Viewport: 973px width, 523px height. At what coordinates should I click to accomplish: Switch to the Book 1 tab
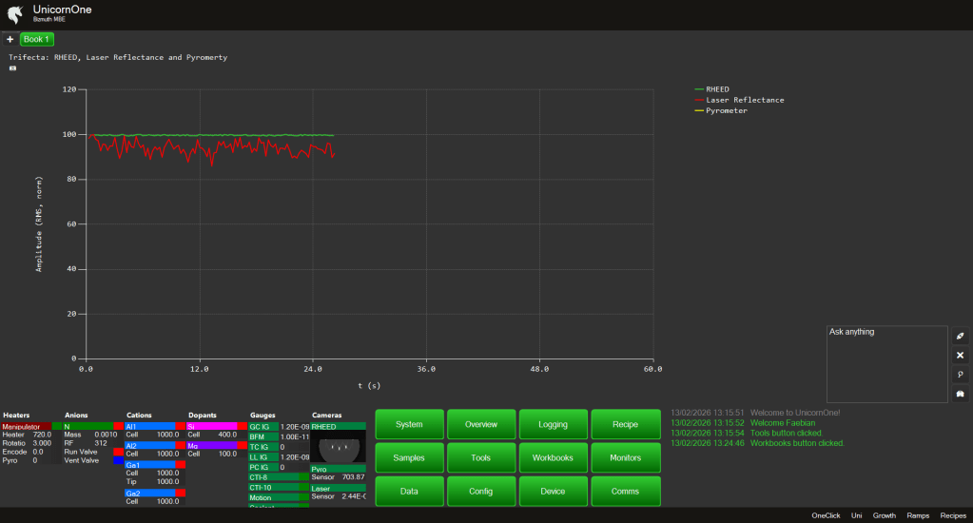pos(38,39)
